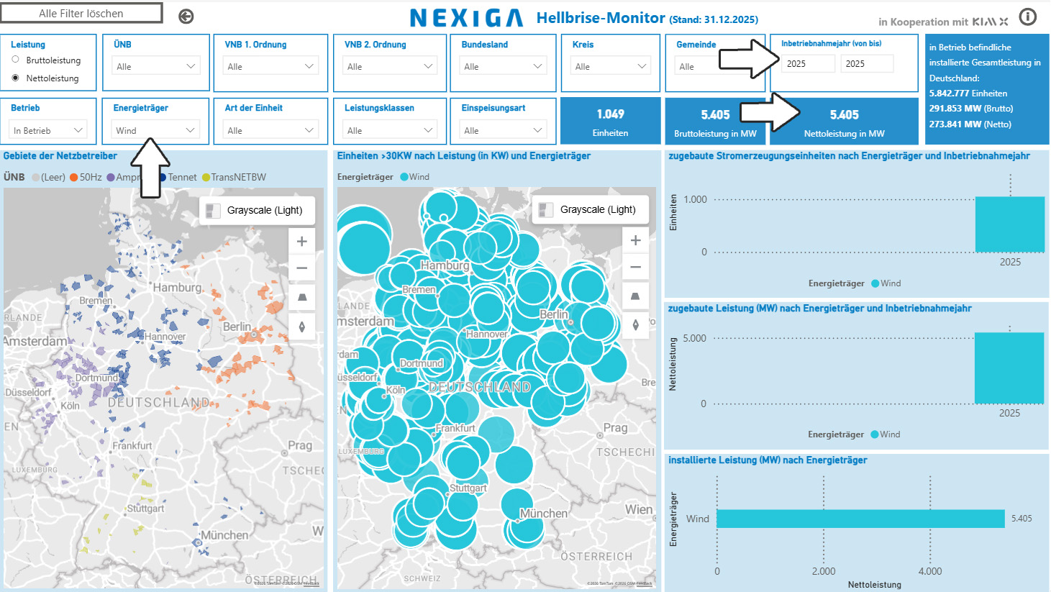The width and height of the screenshot is (1051, 592).
Task: Click the Inbetriebnahmejahr start year field
Action: pos(807,63)
